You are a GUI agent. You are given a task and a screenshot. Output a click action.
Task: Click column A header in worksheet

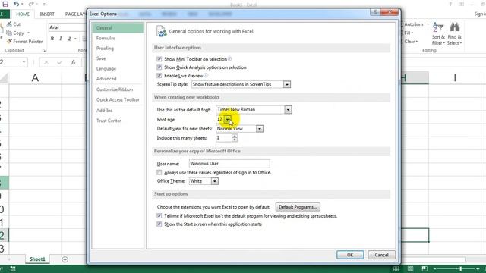(x=35, y=77)
